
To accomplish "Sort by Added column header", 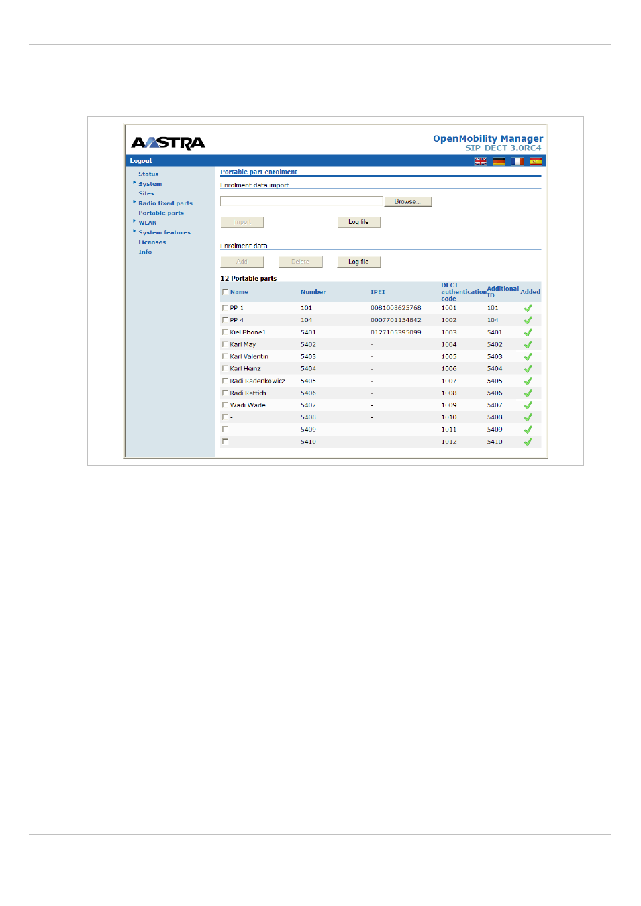I will pos(530,292).
